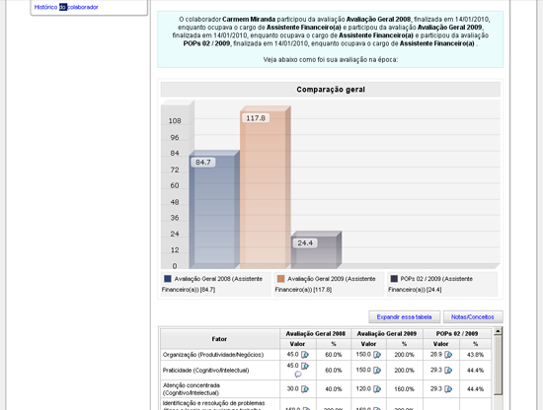Click the table vertical scrollbar thumb
This screenshot has width=543, height=410.
498,365
